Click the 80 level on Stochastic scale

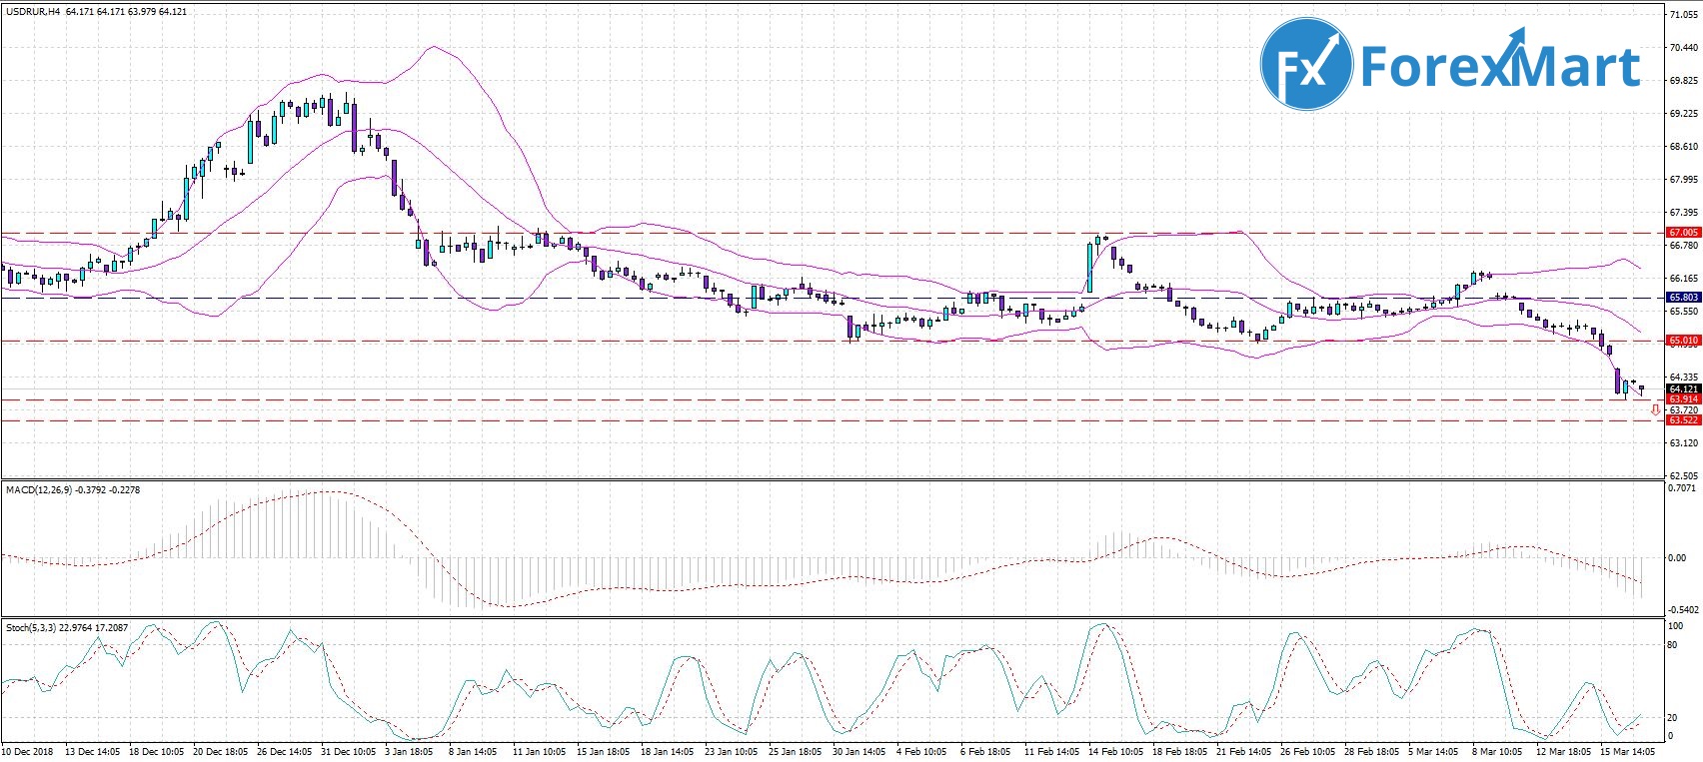click(x=1673, y=645)
